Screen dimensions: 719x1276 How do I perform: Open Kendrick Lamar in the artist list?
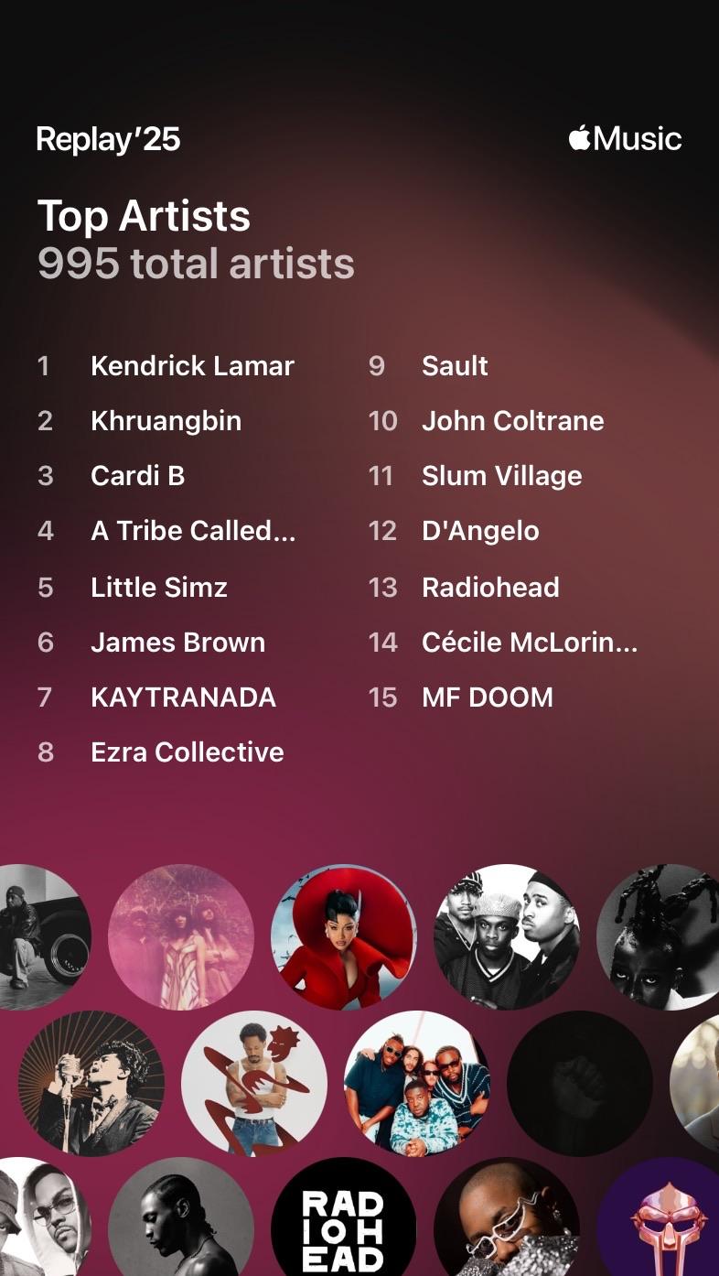coord(192,366)
